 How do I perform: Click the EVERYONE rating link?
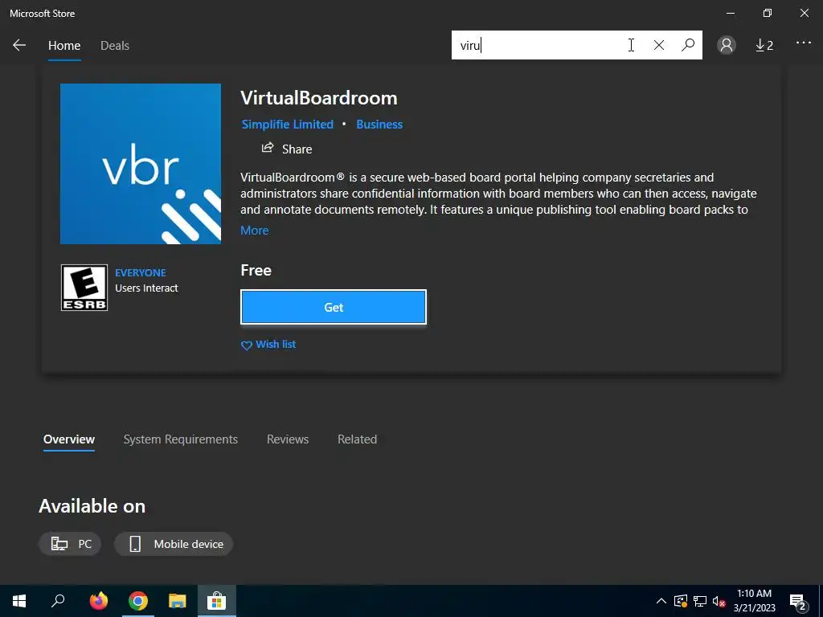140,273
